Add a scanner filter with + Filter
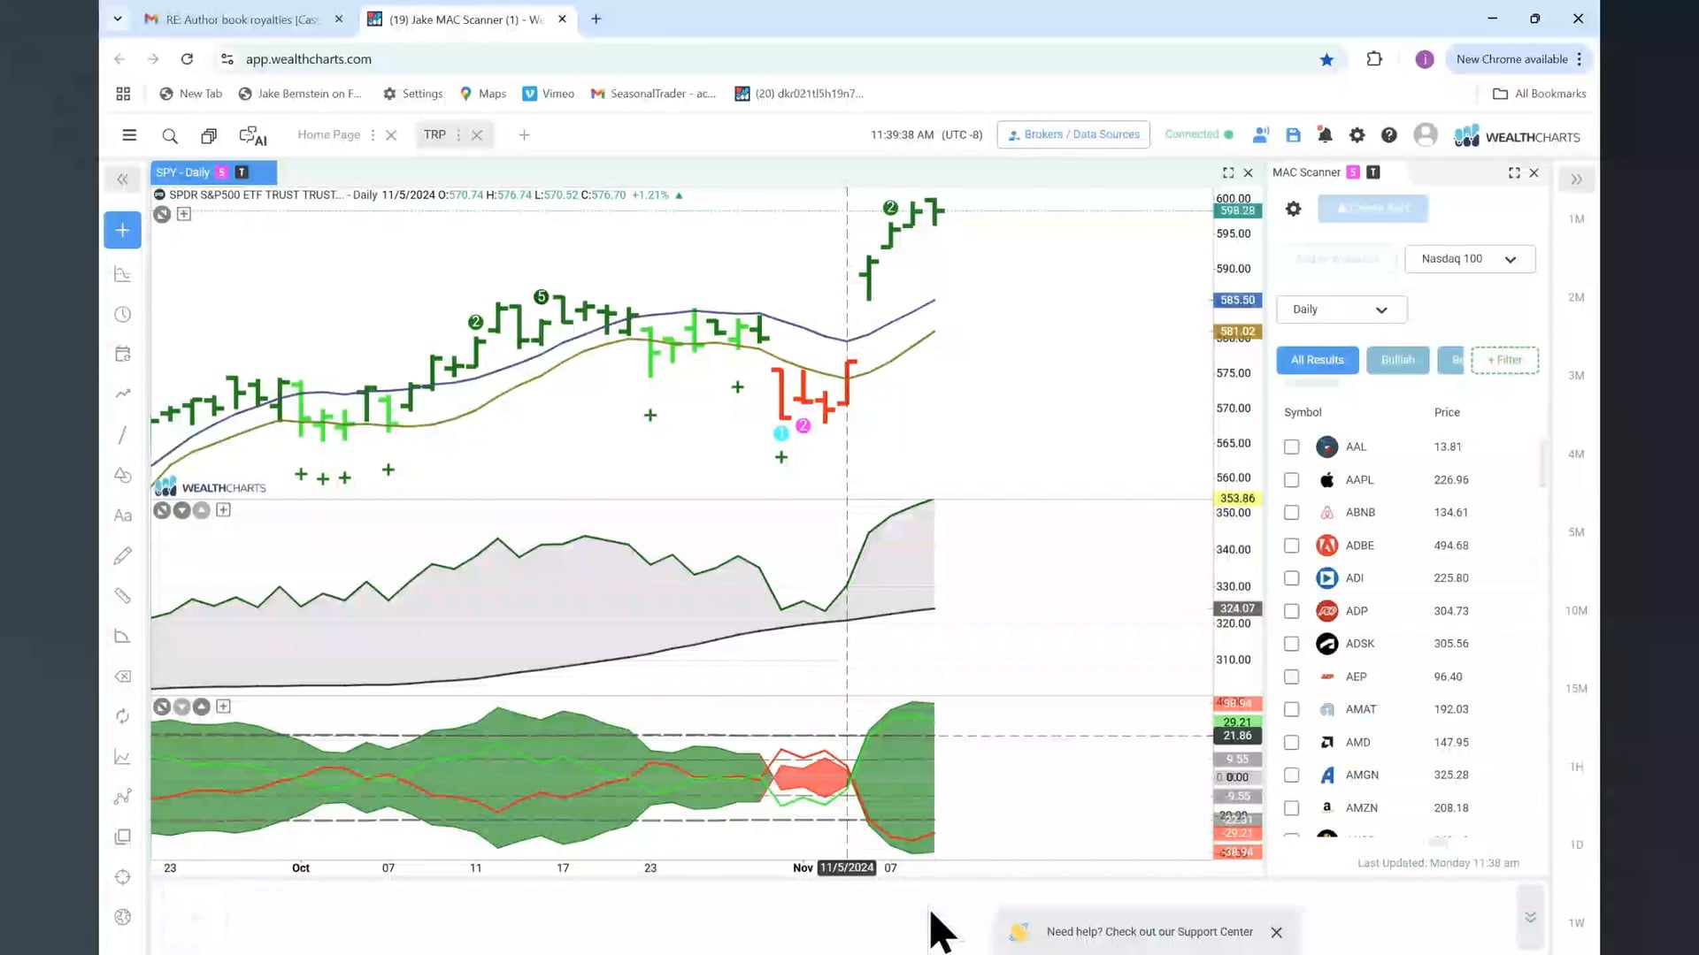Viewport: 1699px width, 955px height. 1504,360
